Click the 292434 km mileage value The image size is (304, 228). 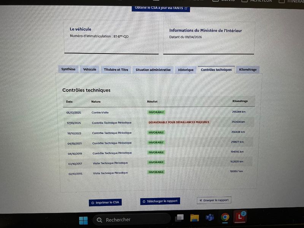tap(238, 122)
